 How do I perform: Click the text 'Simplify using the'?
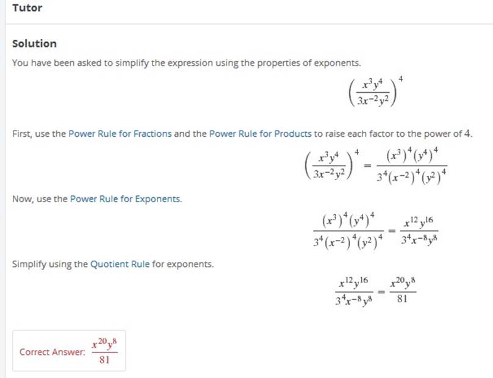pos(50,264)
